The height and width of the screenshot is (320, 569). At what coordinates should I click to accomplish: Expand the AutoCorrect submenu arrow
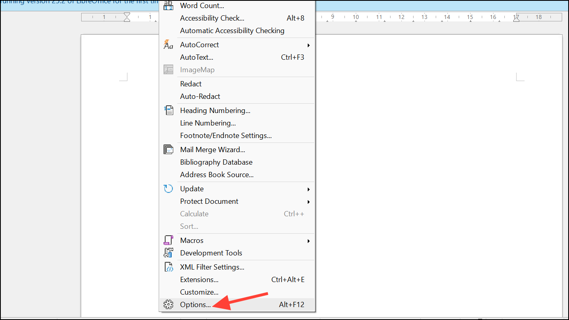coord(309,45)
